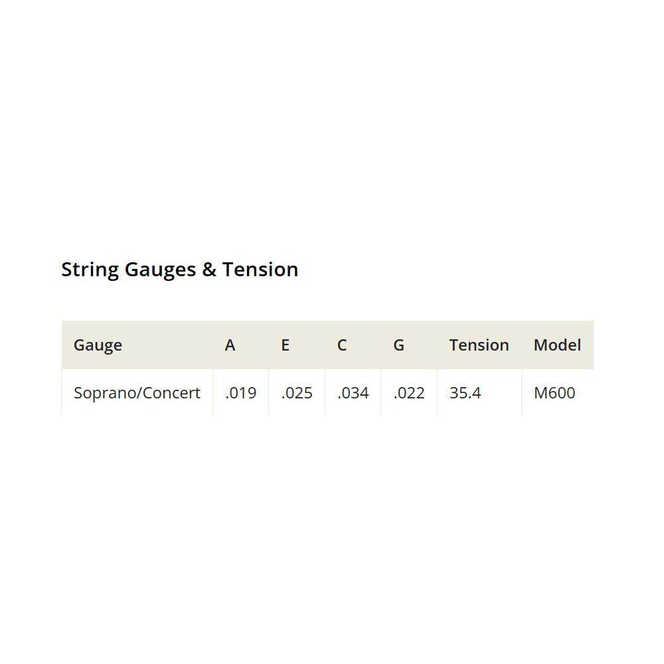This screenshot has width=664, height=664.
Task: Click the Tension column header in table
Action: (x=479, y=345)
